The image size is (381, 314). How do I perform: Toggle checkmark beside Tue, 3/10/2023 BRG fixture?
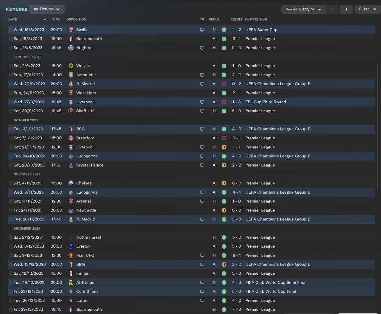tap(11, 129)
